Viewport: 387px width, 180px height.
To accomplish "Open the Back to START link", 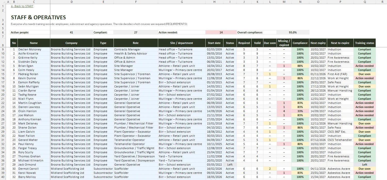I will click(22, 6).
